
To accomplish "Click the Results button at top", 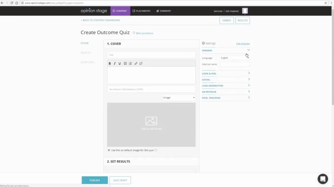I will pyautogui.click(x=243, y=20).
